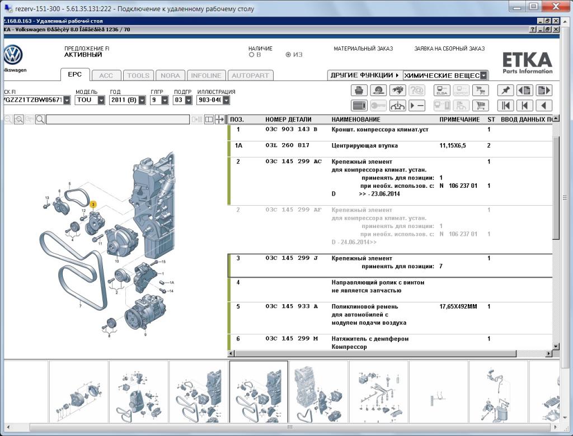Click the illustration search input field
The image size is (573, 436).
(118, 120)
